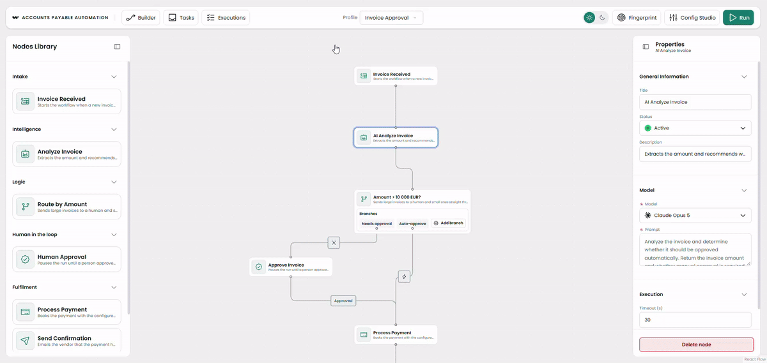The image size is (767, 363).
Task: Click the lightning edge icon on auto-approve path
Action: [x=404, y=276]
